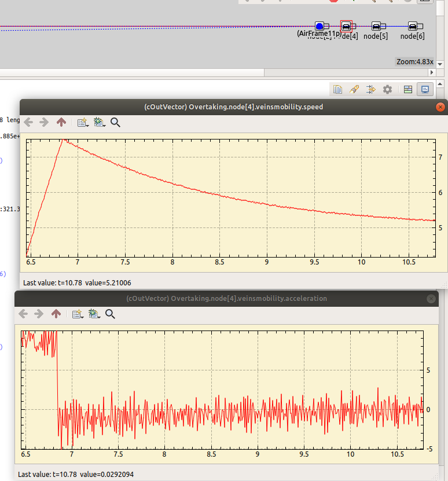The height and width of the screenshot is (481, 448).
Task: Open copy dropdown in speed window
Action: [98, 122]
